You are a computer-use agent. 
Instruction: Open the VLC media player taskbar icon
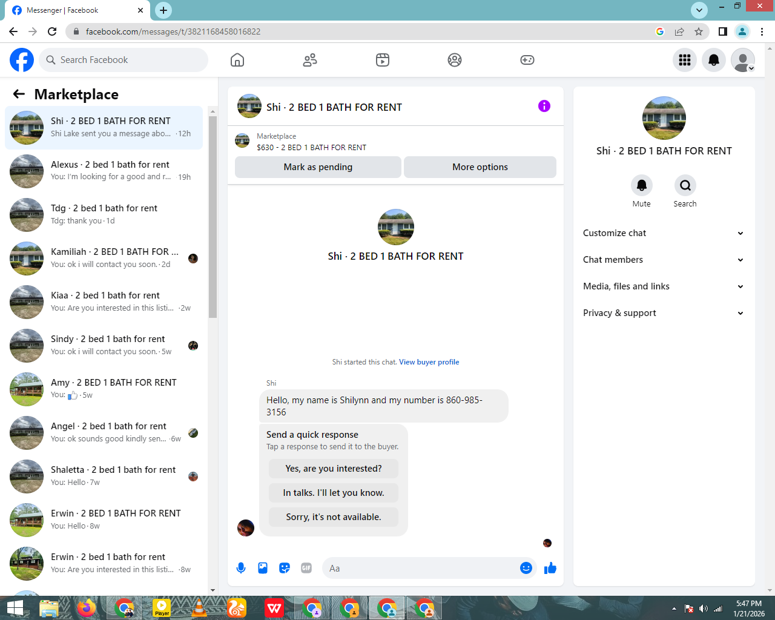199,608
